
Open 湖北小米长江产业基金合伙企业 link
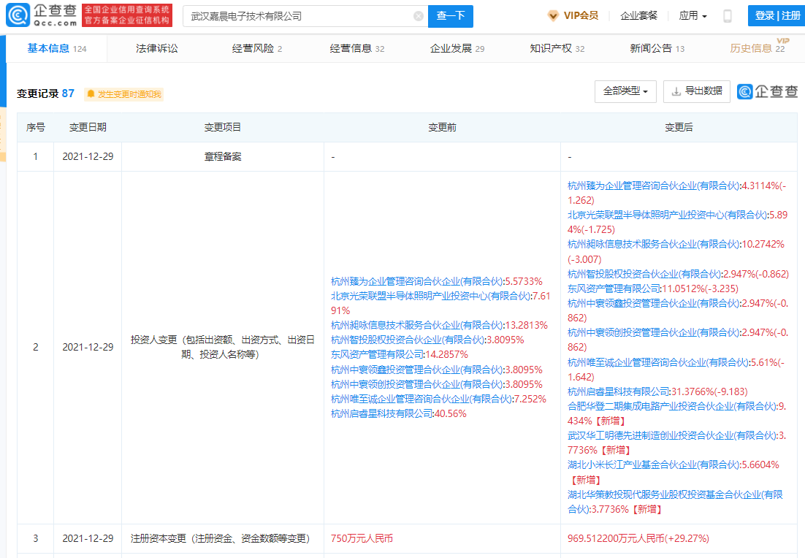point(654,465)
